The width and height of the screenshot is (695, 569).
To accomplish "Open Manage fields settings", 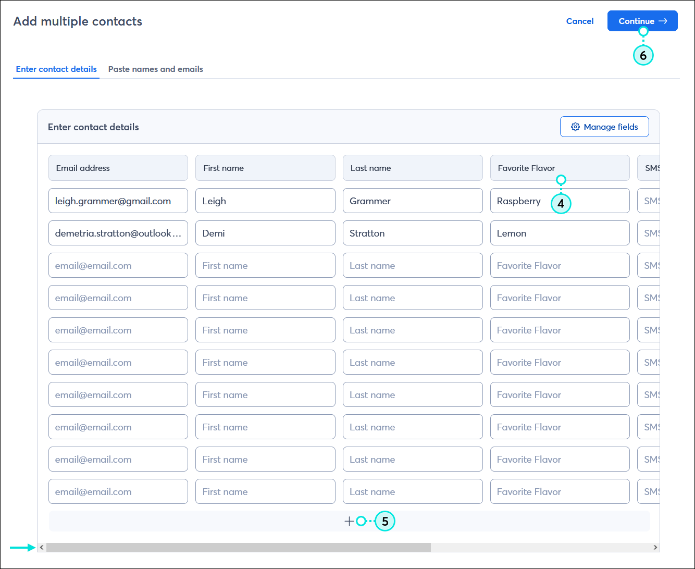I will click(604, 127).
